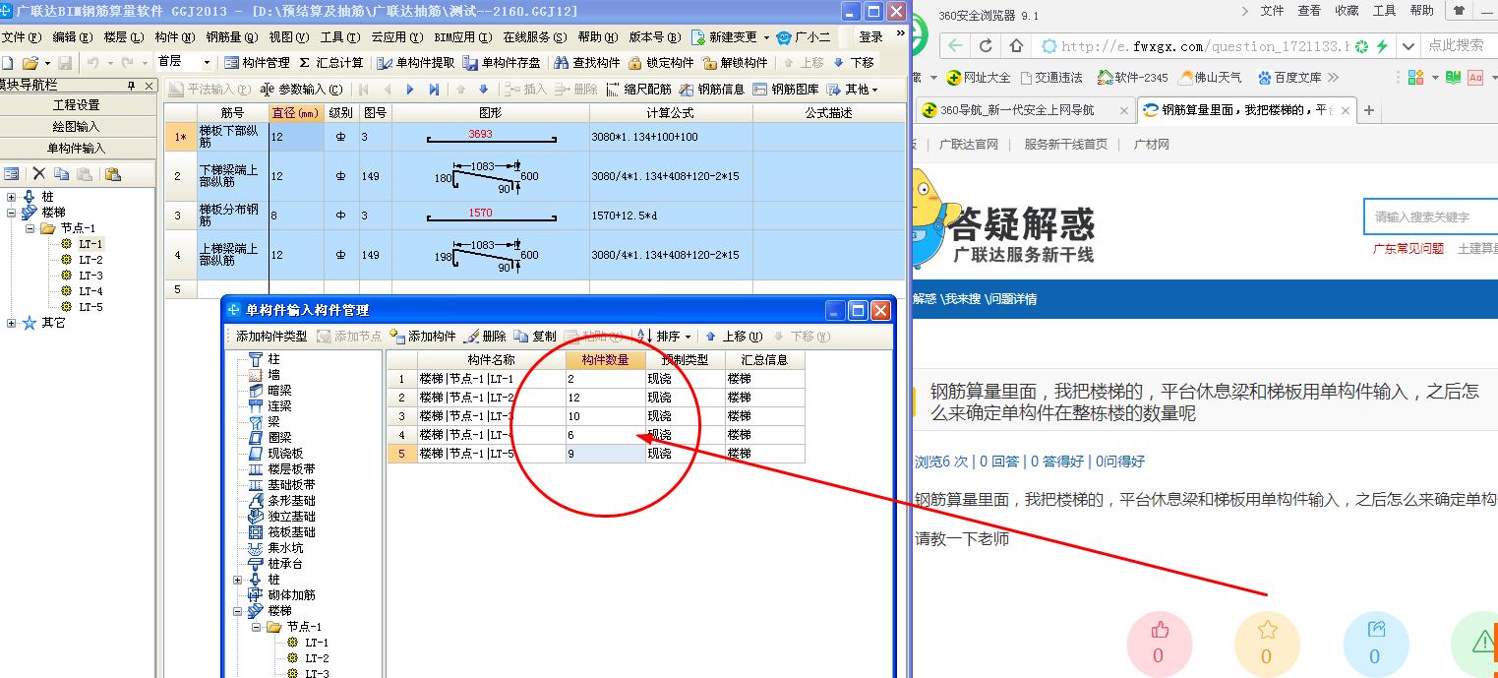Open 查找构件 find component tool

pos(587,62)
